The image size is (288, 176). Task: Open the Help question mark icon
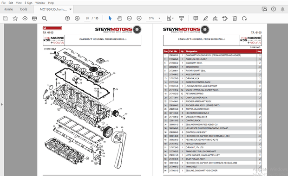[273, 9]
